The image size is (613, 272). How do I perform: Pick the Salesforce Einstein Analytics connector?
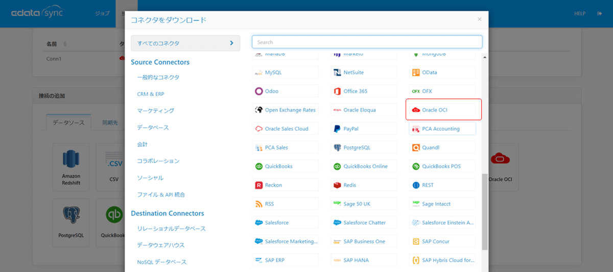point(442,222)
